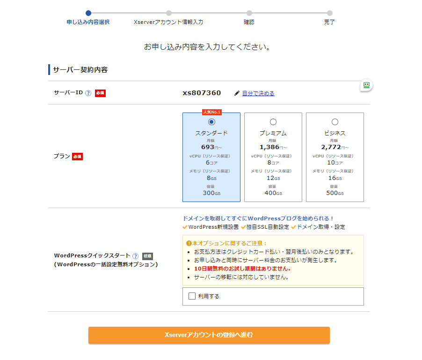Image resolution: width=422 pixels, height=360 pixels.
Task: Click the help icon beside WordPressクイックスタート
Action: (x=135, y=256)
